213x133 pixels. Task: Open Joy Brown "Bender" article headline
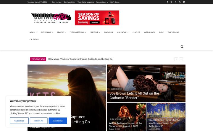click(x=134, y=95)
